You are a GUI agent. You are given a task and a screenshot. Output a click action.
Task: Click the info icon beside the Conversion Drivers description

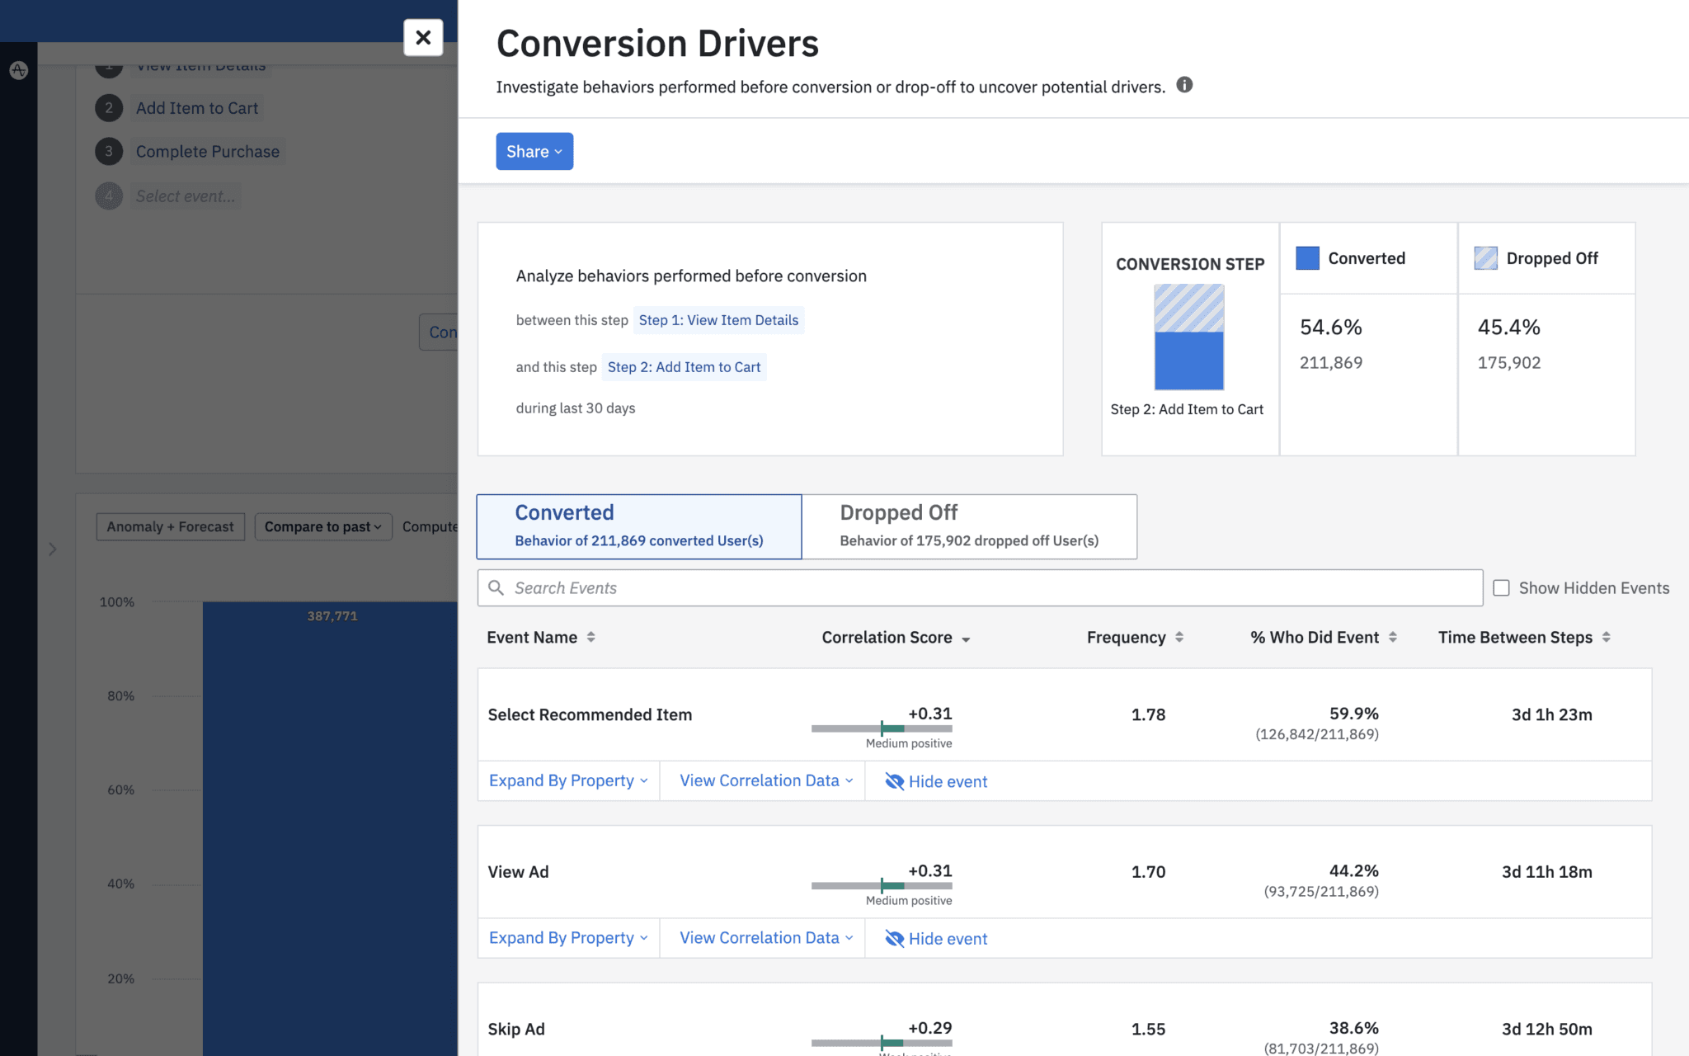tap(1184, 85)
